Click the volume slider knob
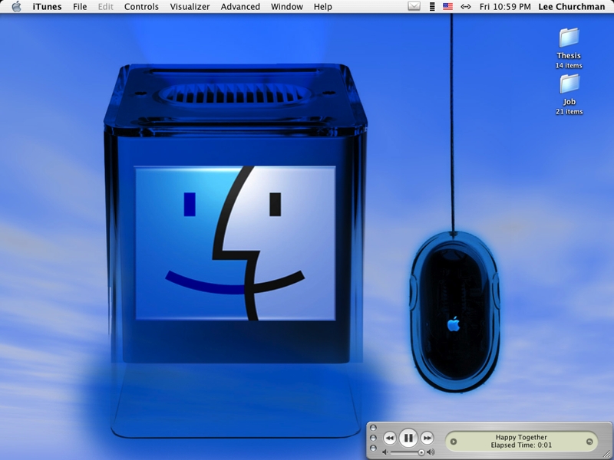This screenshot has height=460, width=614. (421, 452)
